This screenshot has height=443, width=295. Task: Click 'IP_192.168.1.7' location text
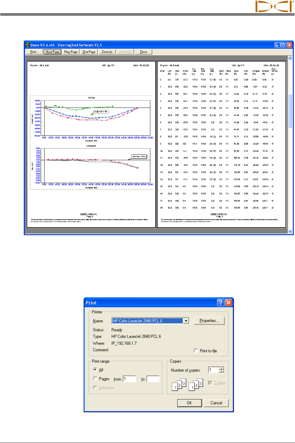124,343
